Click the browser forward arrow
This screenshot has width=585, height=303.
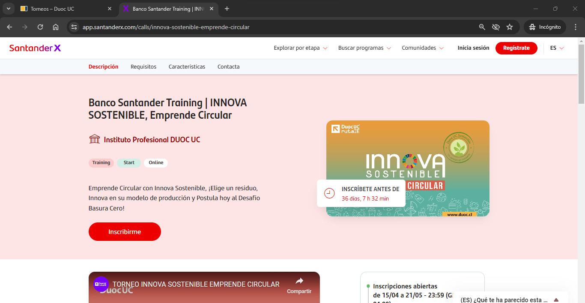pyautogui.click(x=25, y=27)
